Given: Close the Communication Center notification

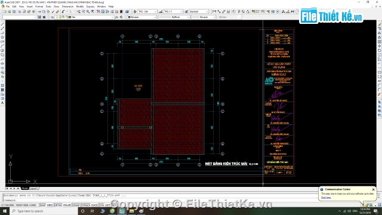Looking at the screenshot, I should (373, 189).
